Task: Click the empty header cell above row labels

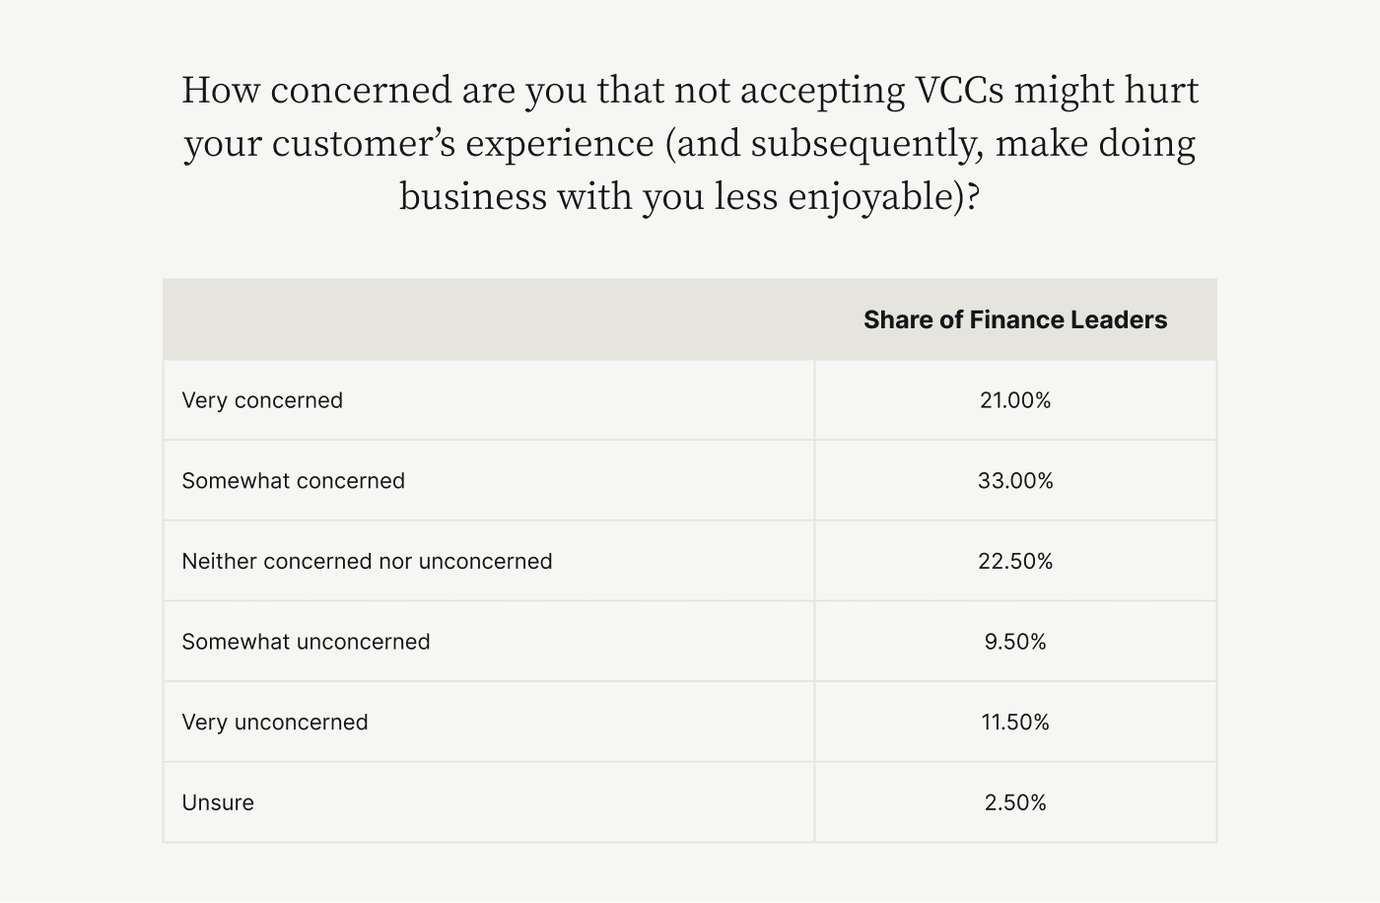Action: (x=488, y=319)
